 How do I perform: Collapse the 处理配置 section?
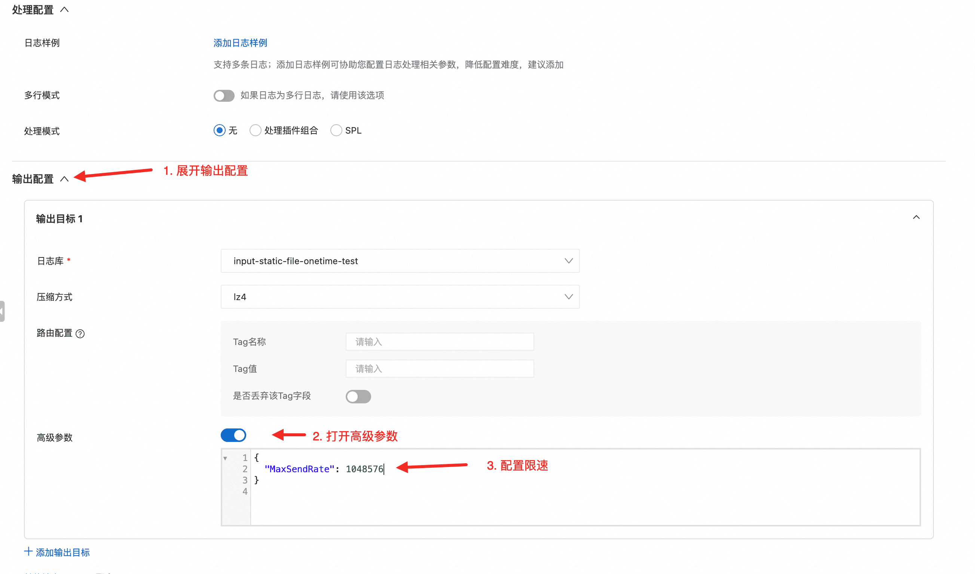click(x=64, y=10)
